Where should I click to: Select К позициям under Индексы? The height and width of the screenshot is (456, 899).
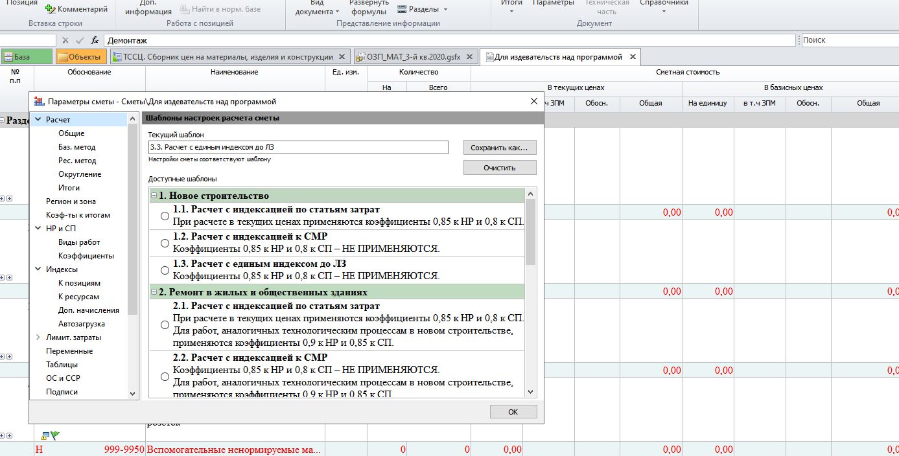click(x=79, y=283)
